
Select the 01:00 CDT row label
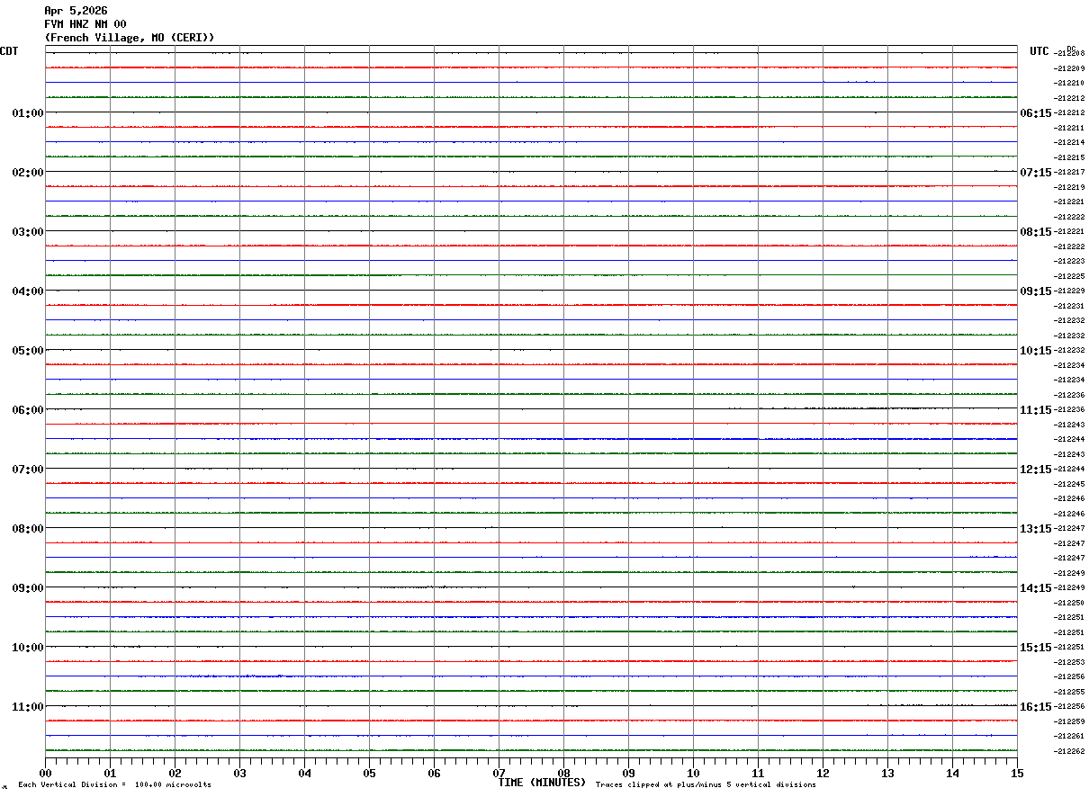pyautogui.click(x=28, y=113)
